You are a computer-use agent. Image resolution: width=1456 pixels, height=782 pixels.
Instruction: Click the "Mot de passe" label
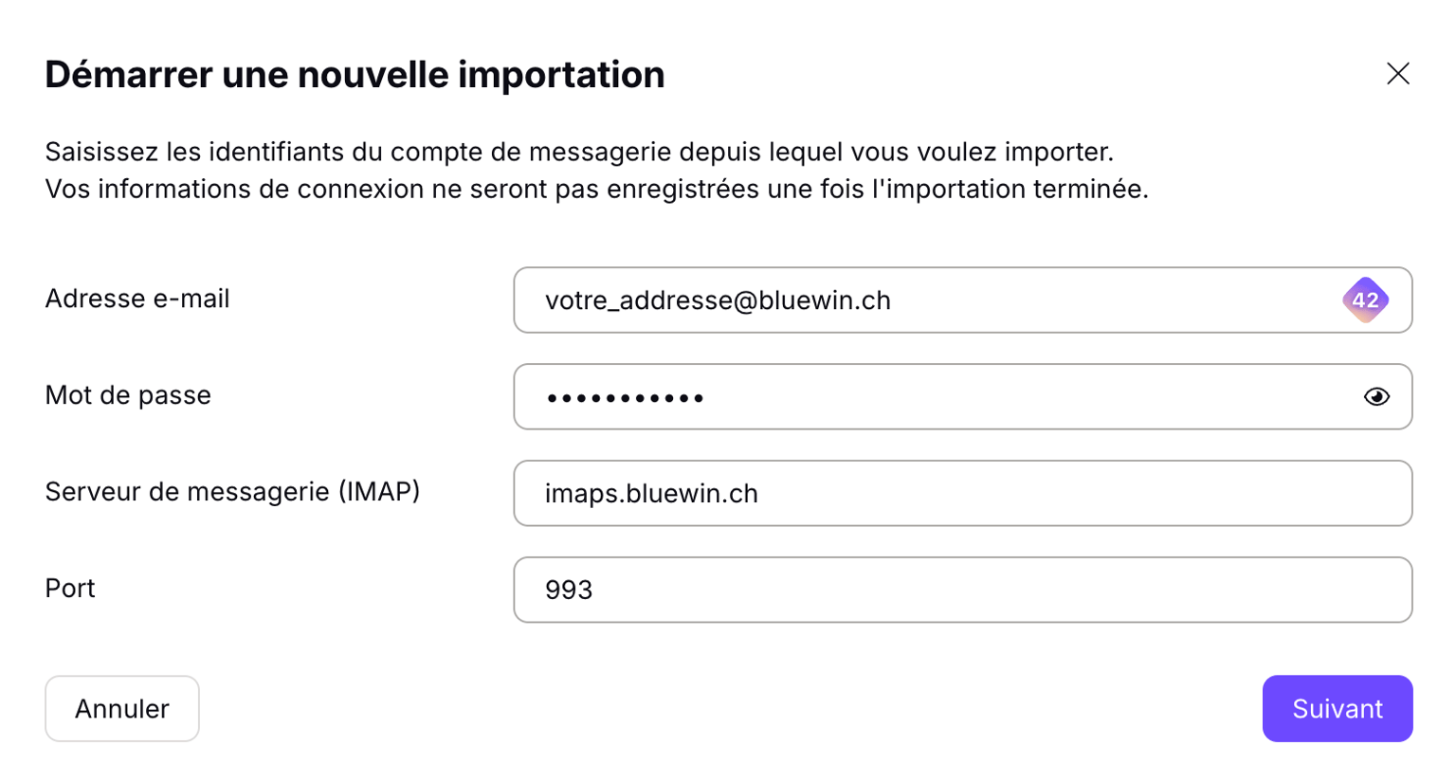pos(128,395)
